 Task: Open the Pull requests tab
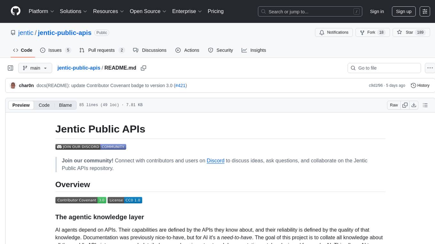(102, 50)
